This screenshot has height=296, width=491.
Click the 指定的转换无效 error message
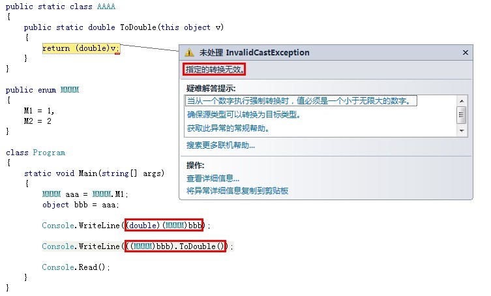pyautogui.click(x=214, y=69)
